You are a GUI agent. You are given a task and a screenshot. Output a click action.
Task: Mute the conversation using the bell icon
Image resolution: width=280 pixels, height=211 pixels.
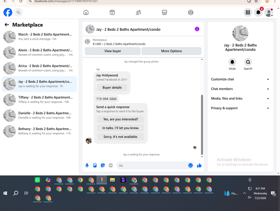(232, 62)
